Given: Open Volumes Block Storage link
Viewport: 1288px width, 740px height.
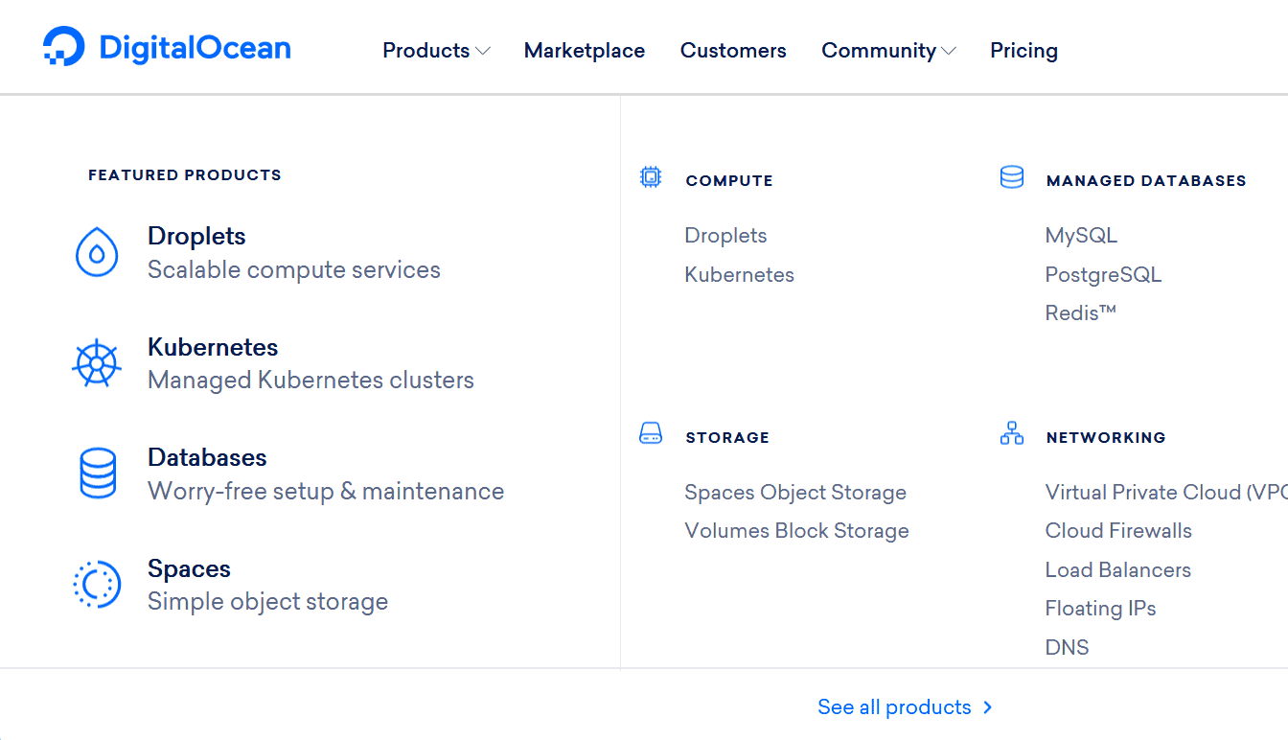Looking at the screenshot, I should click(796, 531).
